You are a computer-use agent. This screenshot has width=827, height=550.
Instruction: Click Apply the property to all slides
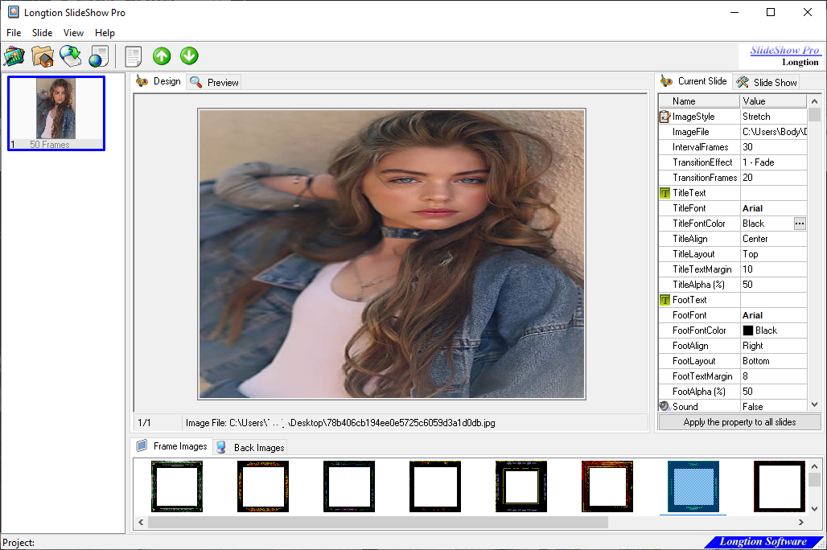pyautogui.click(x=739, y=422)
